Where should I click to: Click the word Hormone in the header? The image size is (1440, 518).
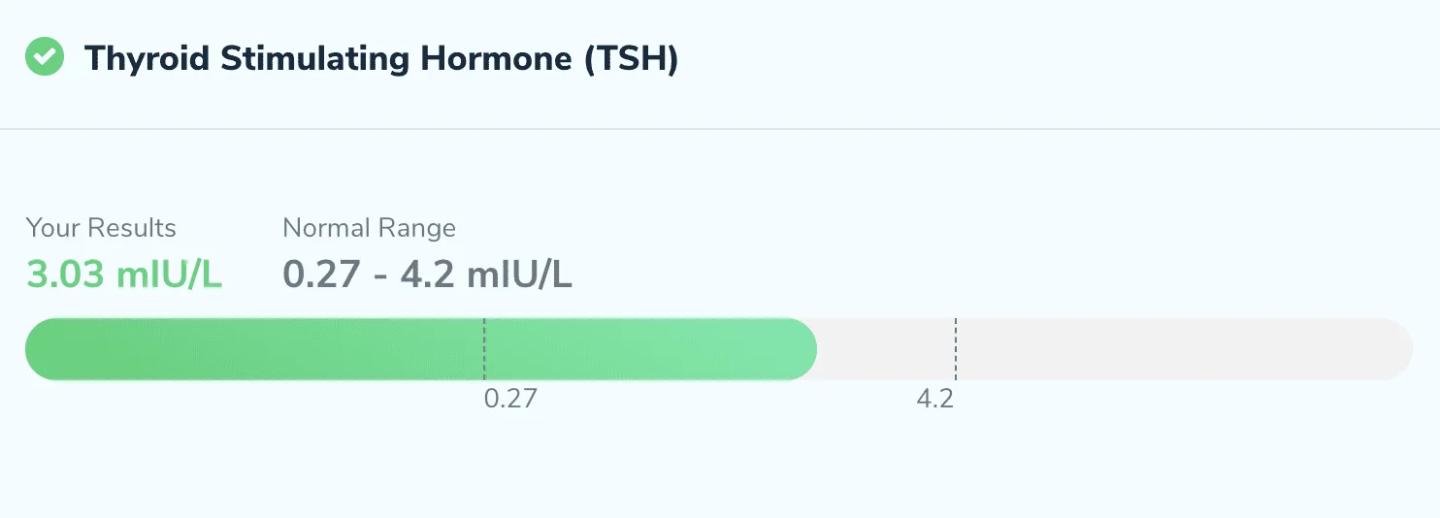(x=497, y=58)
